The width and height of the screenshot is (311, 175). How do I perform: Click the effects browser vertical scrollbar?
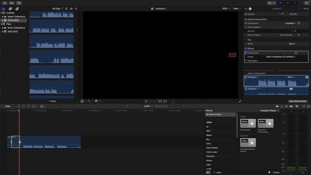coord(237,125)
